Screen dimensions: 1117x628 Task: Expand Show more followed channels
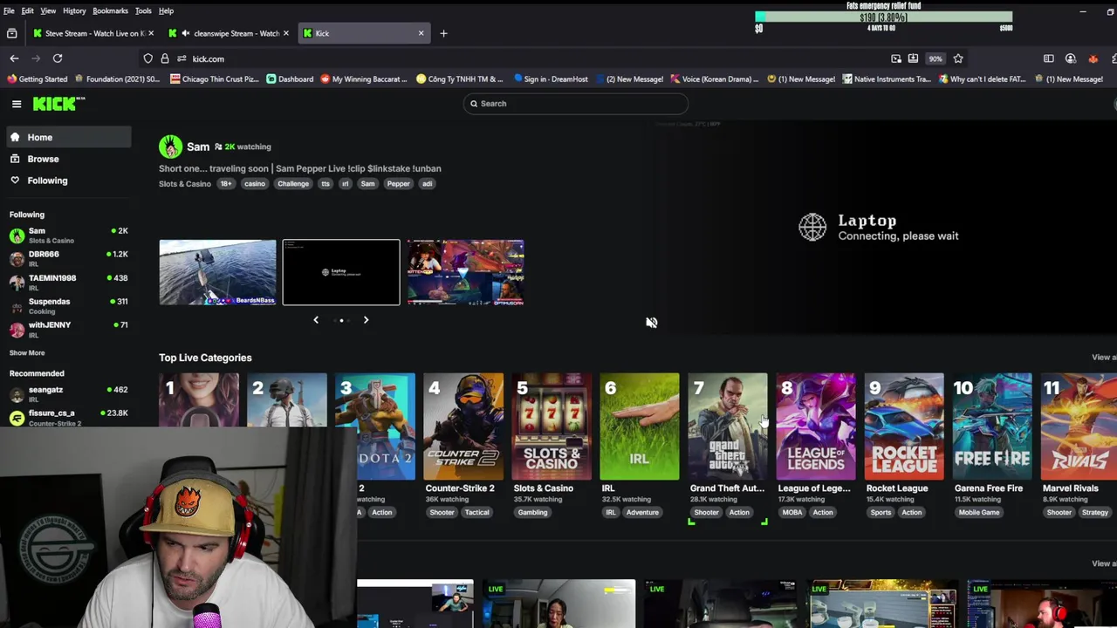pos(27,352)
